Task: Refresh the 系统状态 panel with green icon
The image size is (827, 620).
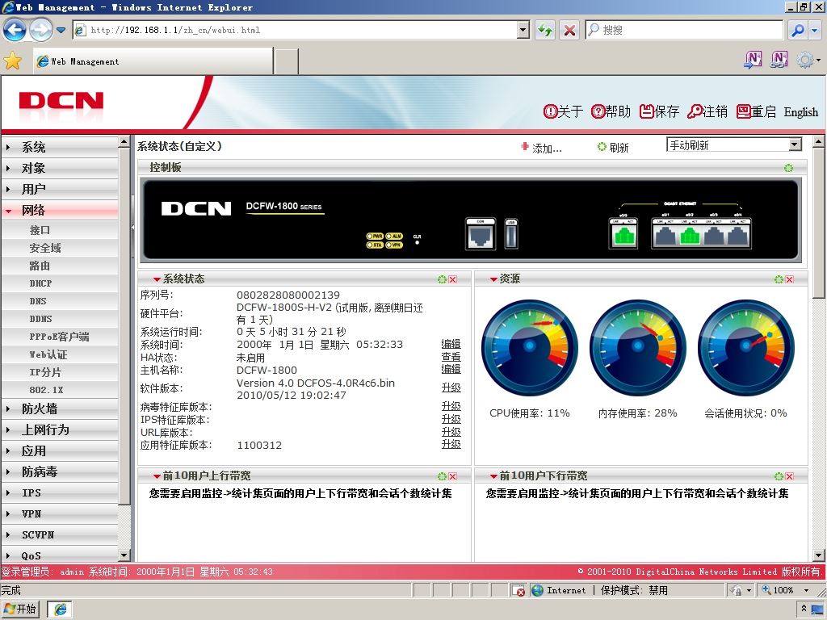Action: click(442, 279)
